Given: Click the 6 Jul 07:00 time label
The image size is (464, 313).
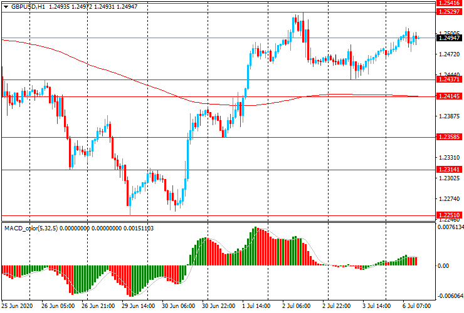Looking at the screenshot, I should pyautogui.click(x=416, y=305).
